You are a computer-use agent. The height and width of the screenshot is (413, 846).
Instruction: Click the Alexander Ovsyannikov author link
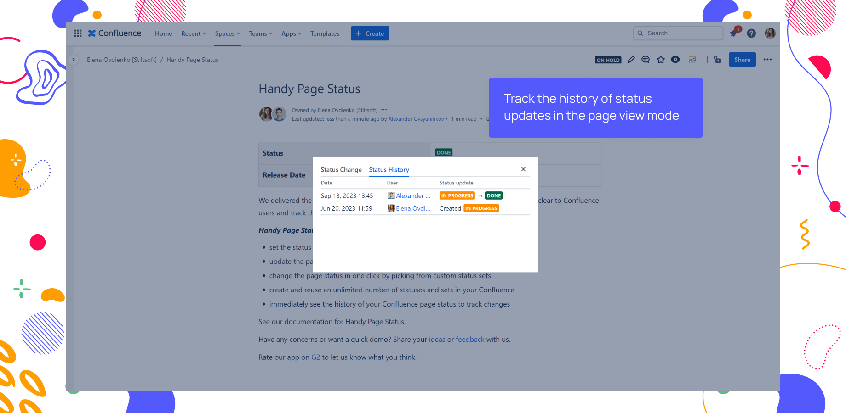(416, 119)
